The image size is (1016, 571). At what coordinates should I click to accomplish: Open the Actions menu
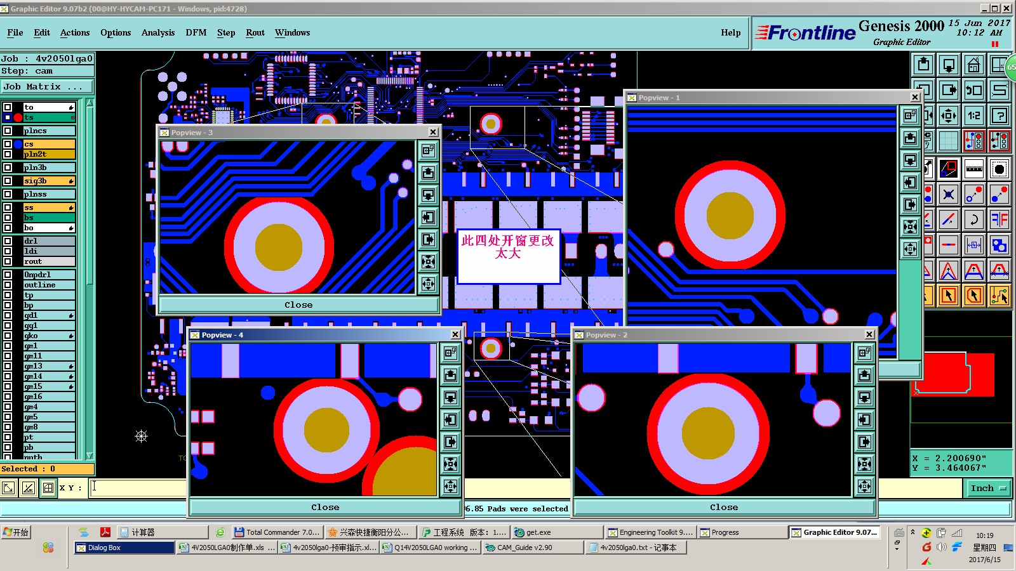pyautogui.click(x=75, y=33)
